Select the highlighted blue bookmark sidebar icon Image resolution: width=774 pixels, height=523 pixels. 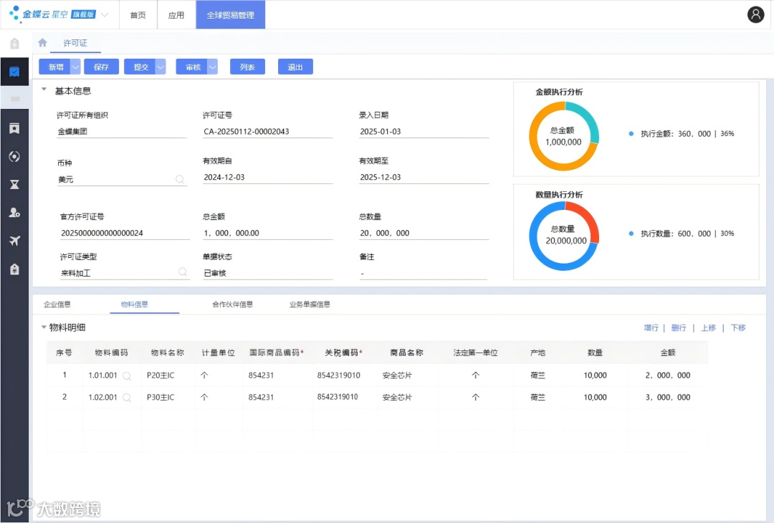[x=14, y=72]
